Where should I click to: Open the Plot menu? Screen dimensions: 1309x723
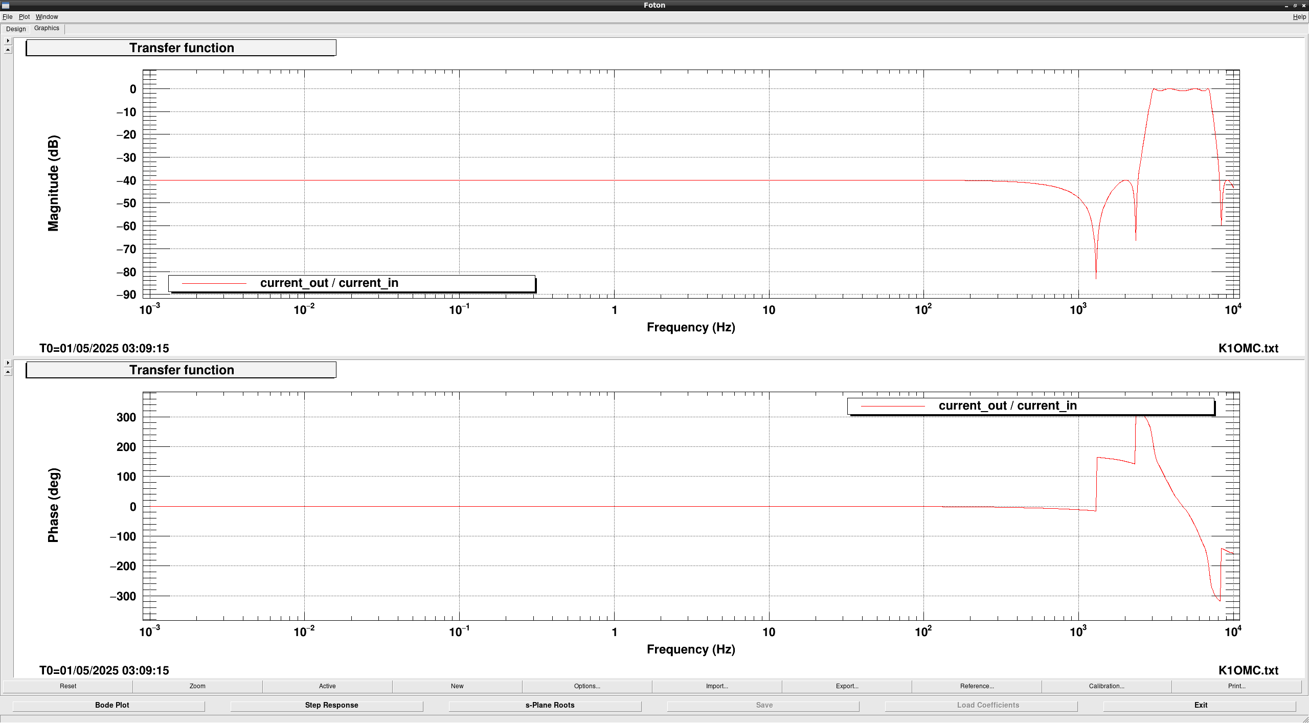click(x=24, y=17)
